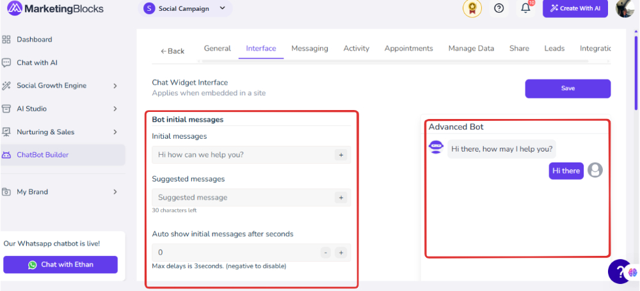Expand AI Studio submenu chevron
Screen dimensions: 640x291
[115, 109]
